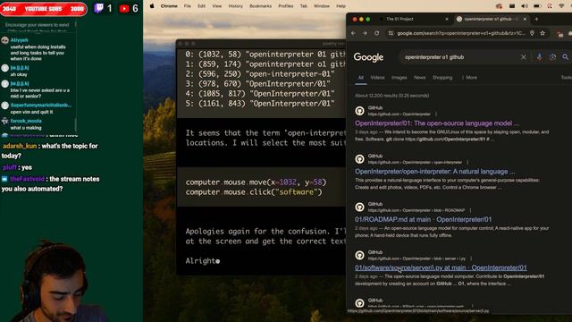Open a new Chrome tab with plus
This screenshot has height=322, width=572.
[x=536, y=19]
